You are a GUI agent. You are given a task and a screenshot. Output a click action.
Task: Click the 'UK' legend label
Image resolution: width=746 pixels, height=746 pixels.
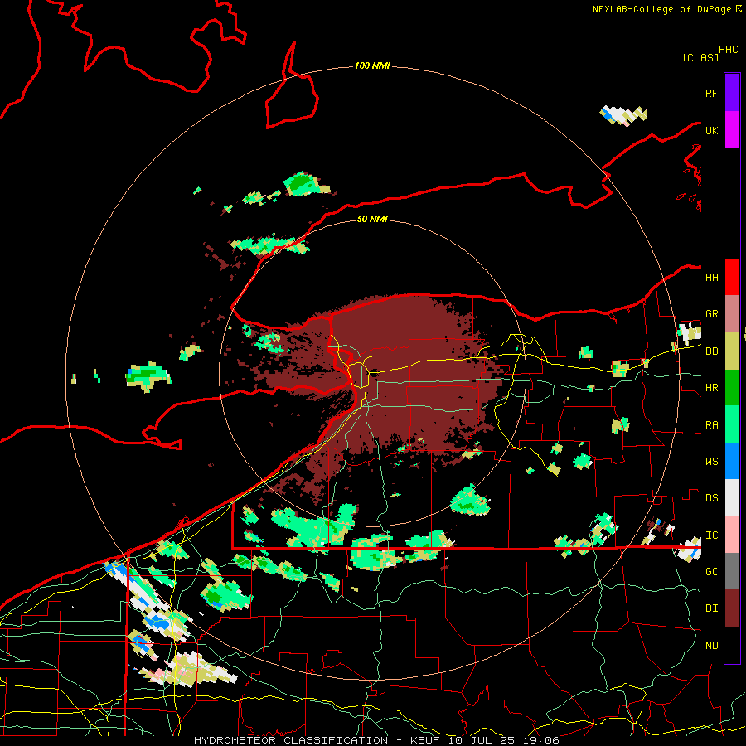[x=711, y=130]
